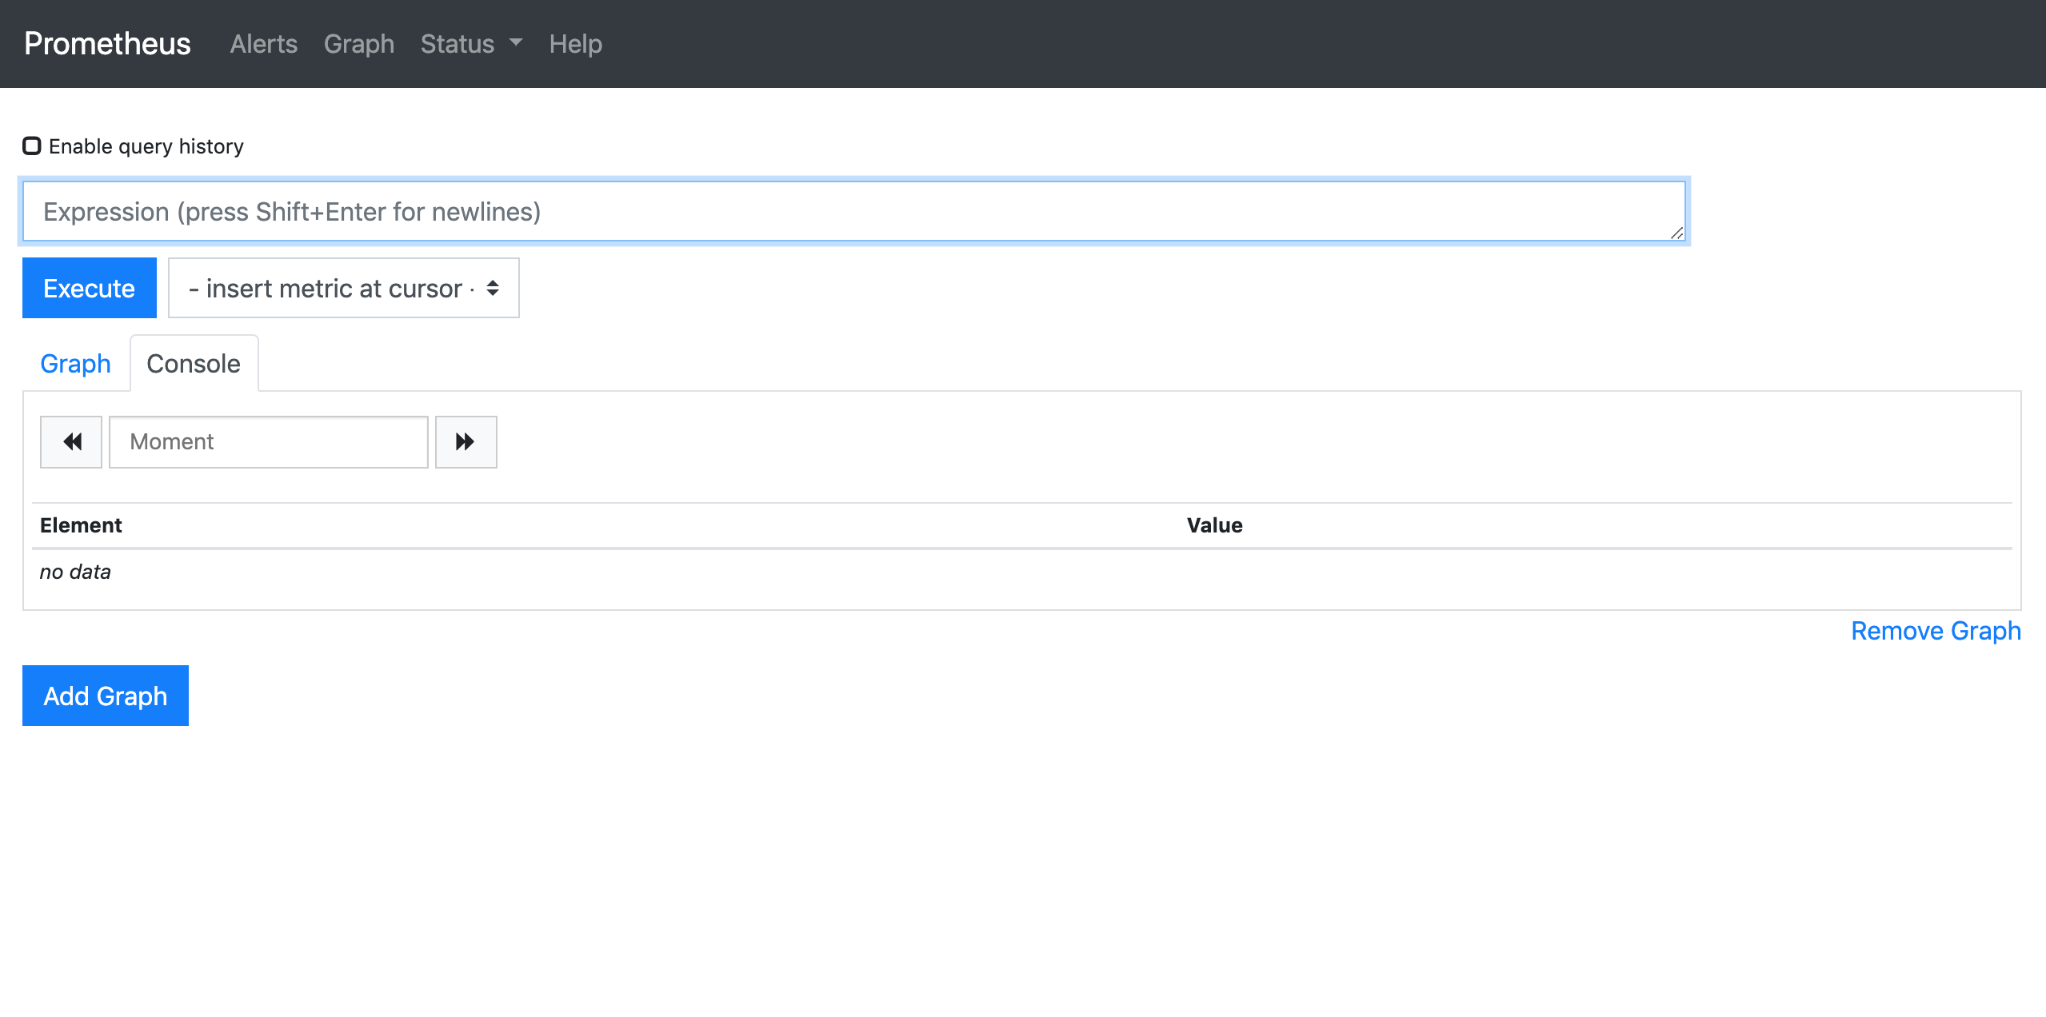Enable the query history checkbox
This screenshot has width=2046, height=1017.
coord(32,146)
